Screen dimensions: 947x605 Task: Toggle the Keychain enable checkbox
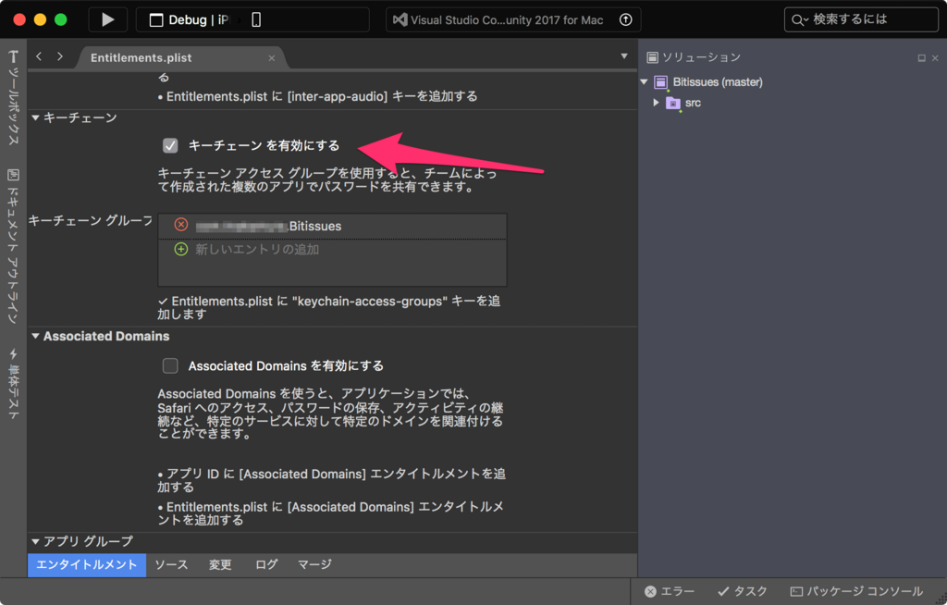point(169,145)
